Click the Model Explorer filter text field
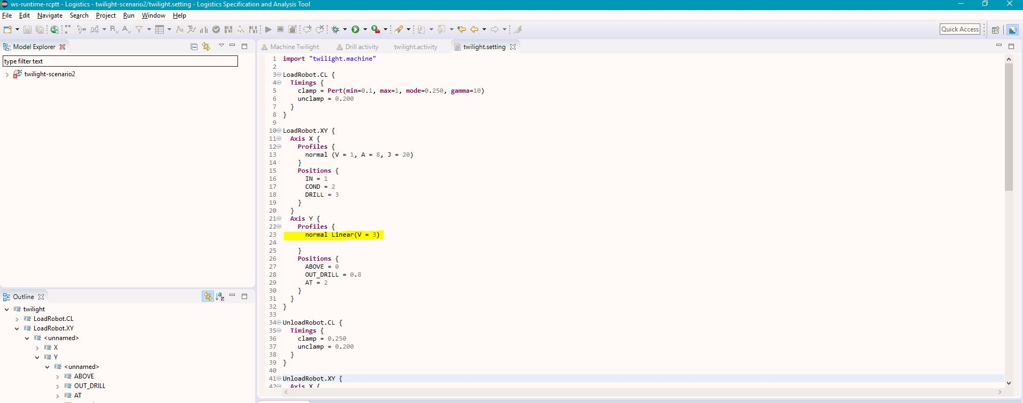The height and width of the screenshot is (403, 1023). click(x=120, y=61)
